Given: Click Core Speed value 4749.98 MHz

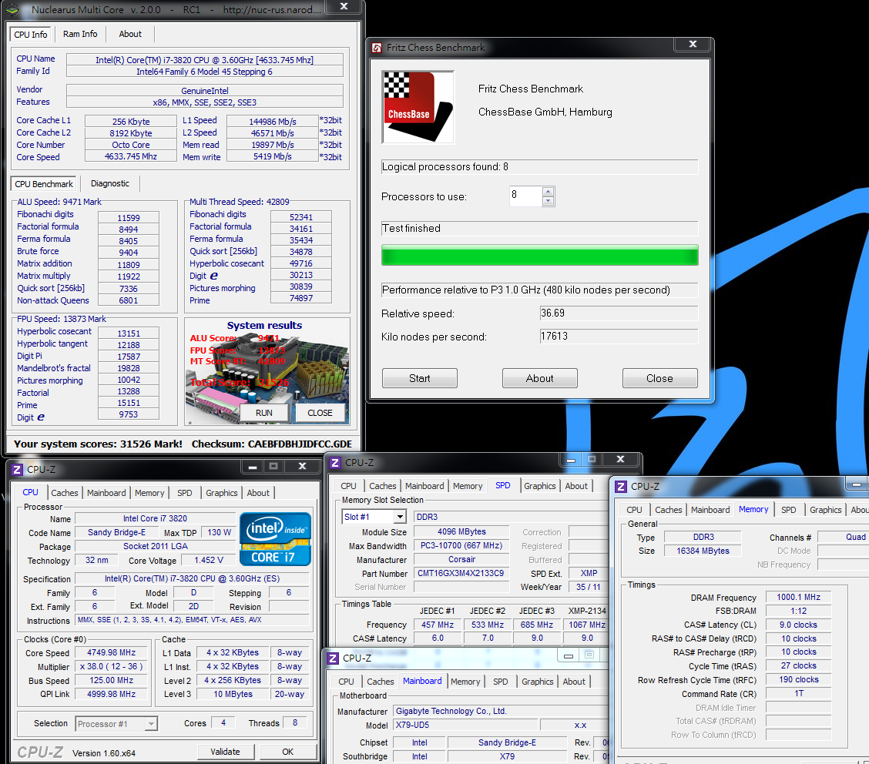Looking at the screenshot, I should click(112, 652).
